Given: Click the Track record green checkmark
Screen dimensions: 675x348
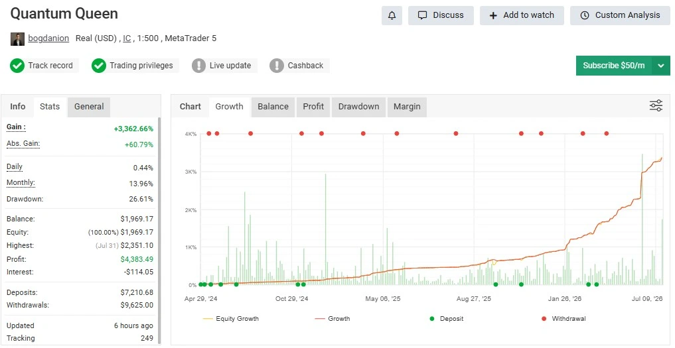Looking at the screenshot, I should 17,66.
